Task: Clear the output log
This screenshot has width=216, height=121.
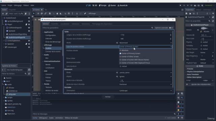Action: coord(179,93)
